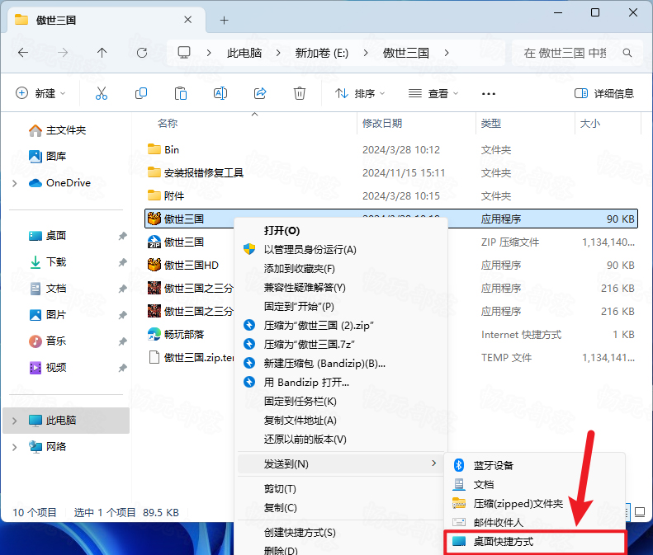The height and width of the screenshot is (555, 653).
Task: Choose 添加到收藏夹(F)
Action: [x=342, y=269]
